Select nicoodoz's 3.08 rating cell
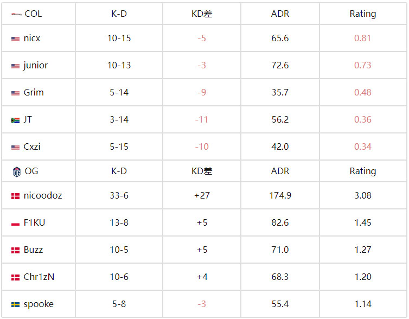409x319 pixels. coord(362,195)
